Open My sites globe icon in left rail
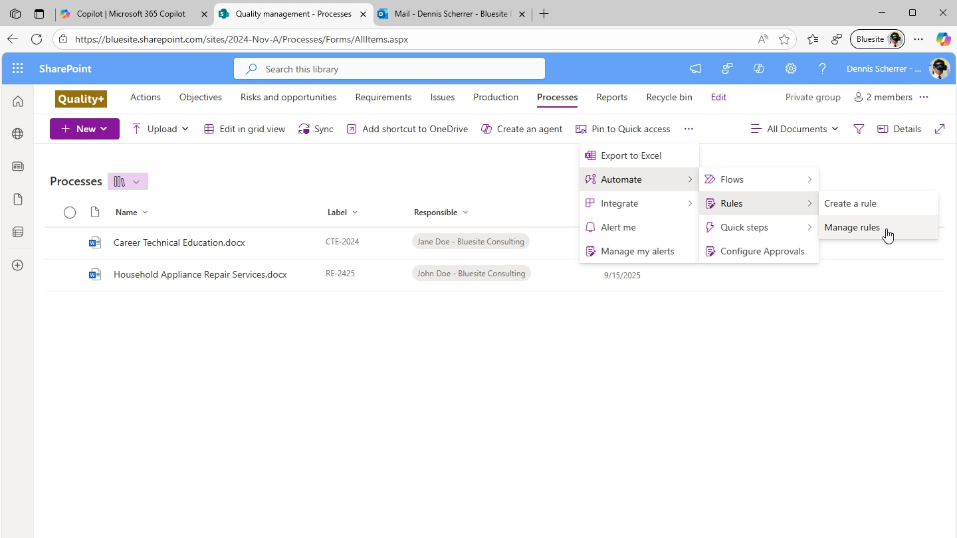Image resolution: width=957 pixels, height=538 pixels. [18, 134]
